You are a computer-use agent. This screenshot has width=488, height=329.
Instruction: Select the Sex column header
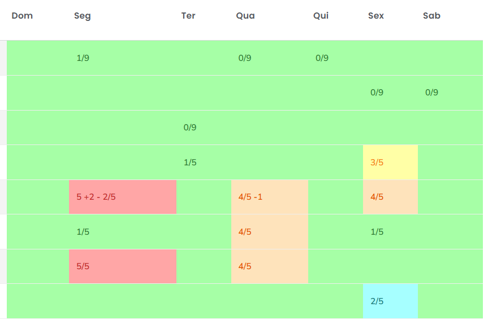[376, 16]
